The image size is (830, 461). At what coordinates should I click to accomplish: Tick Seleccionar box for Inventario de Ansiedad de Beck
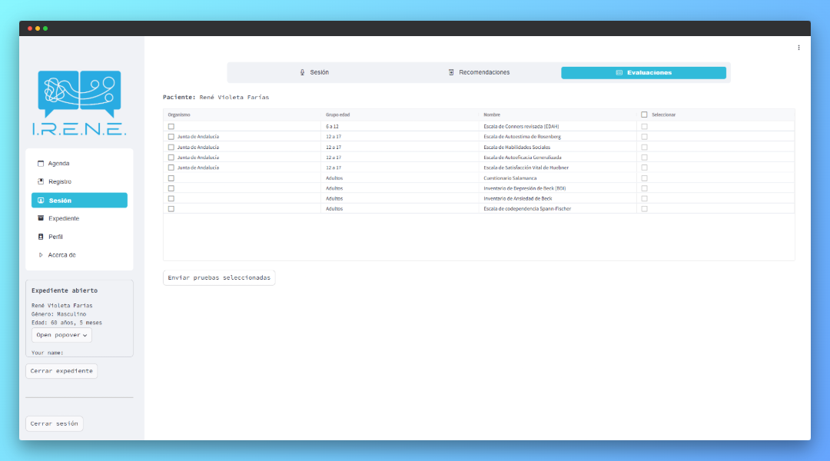click(644, 198)
